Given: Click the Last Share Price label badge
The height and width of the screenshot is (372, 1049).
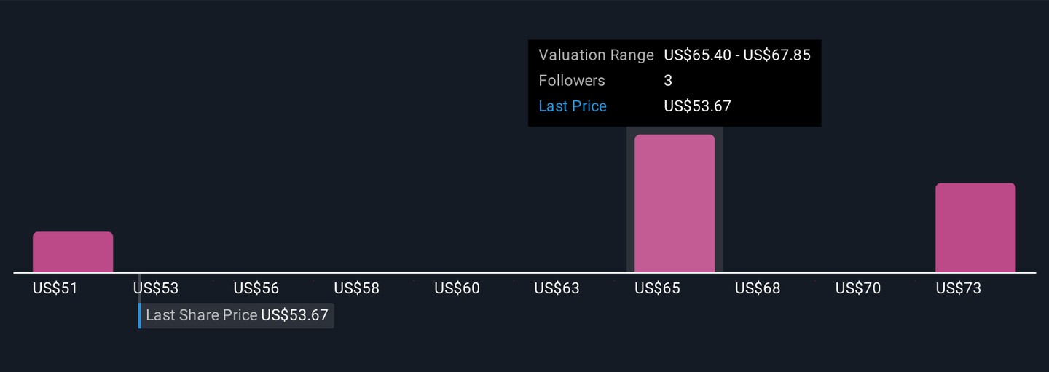Looking at the screenshot, I should 237,315.
